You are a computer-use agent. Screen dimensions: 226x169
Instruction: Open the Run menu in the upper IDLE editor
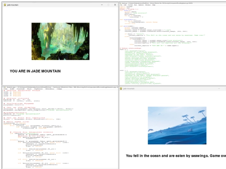pos(136,5)
